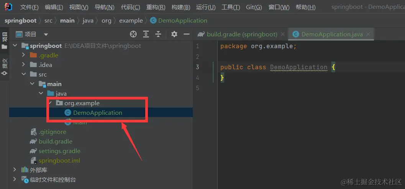Open the 帮助(H) menu
Screen dimensions: 405x189
(305, 7)
